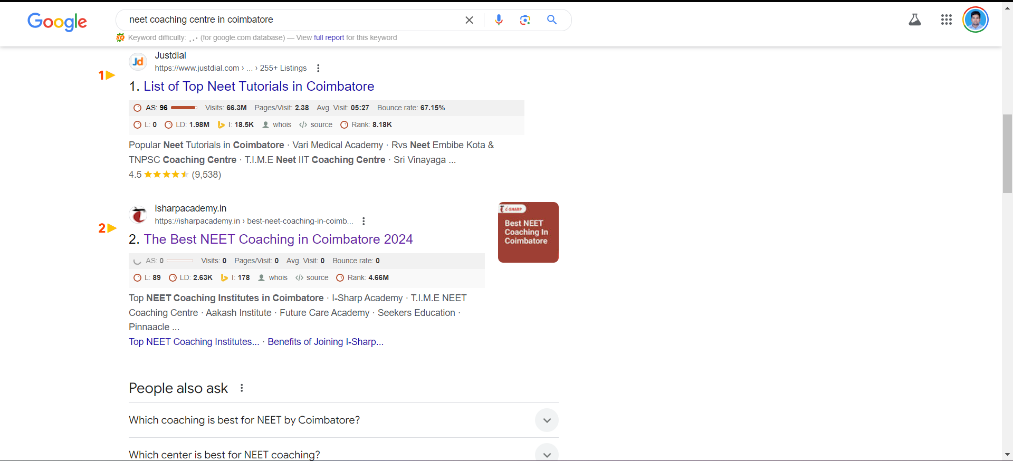The image size is (1013, 461).
Task: Click into the search query input field
Action: click(290, 20)
